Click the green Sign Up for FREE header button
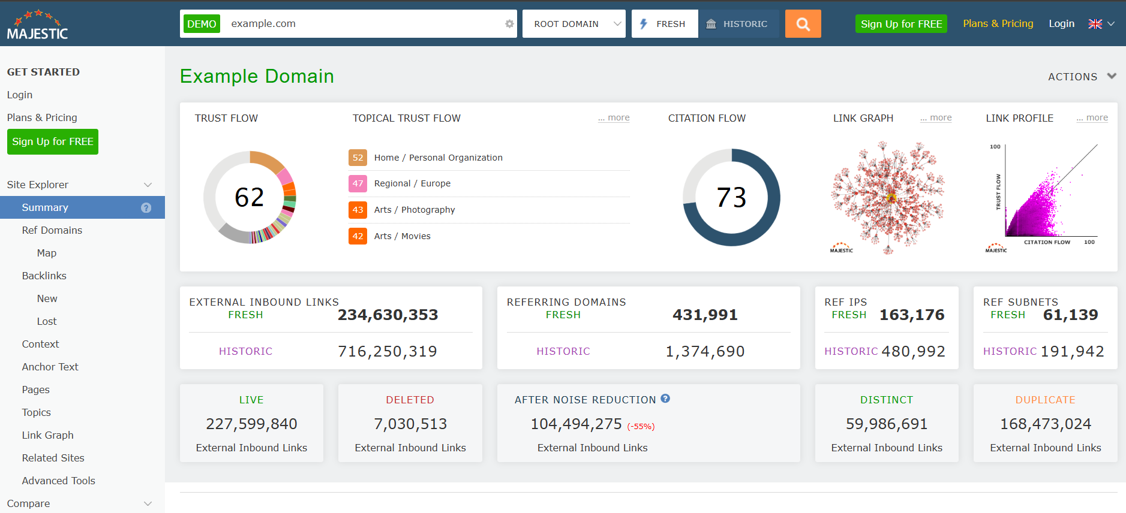 click(901, 24)
